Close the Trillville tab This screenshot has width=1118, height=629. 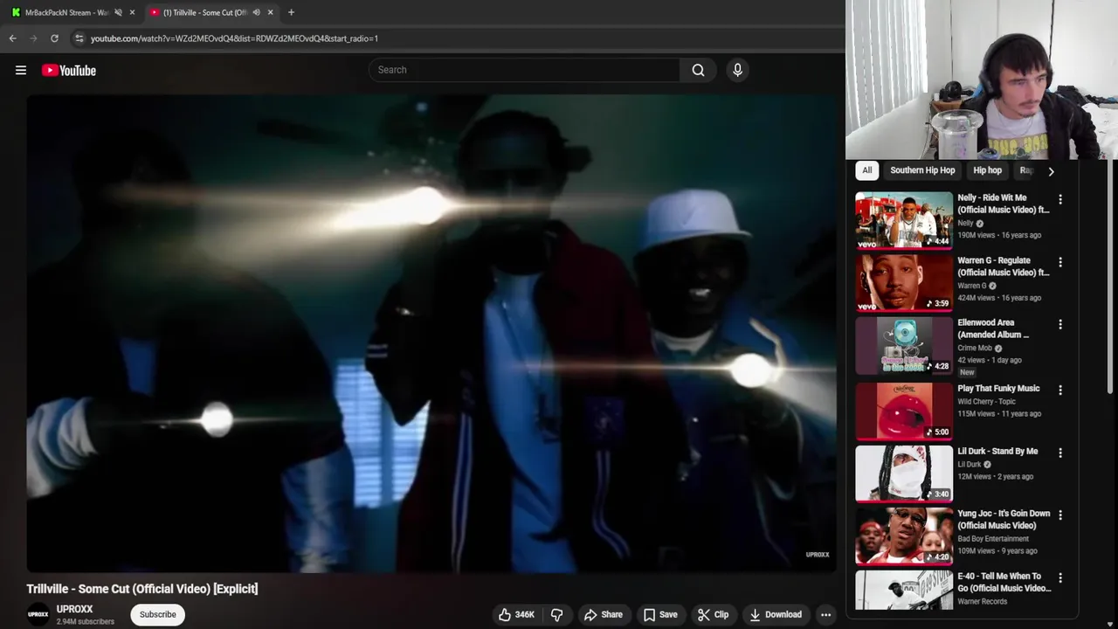[270, 12]
